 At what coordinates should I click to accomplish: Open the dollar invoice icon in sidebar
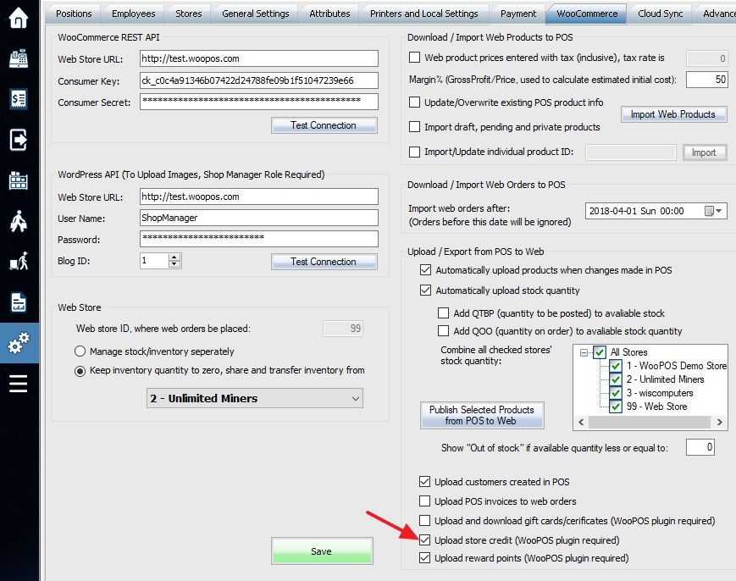19,99
